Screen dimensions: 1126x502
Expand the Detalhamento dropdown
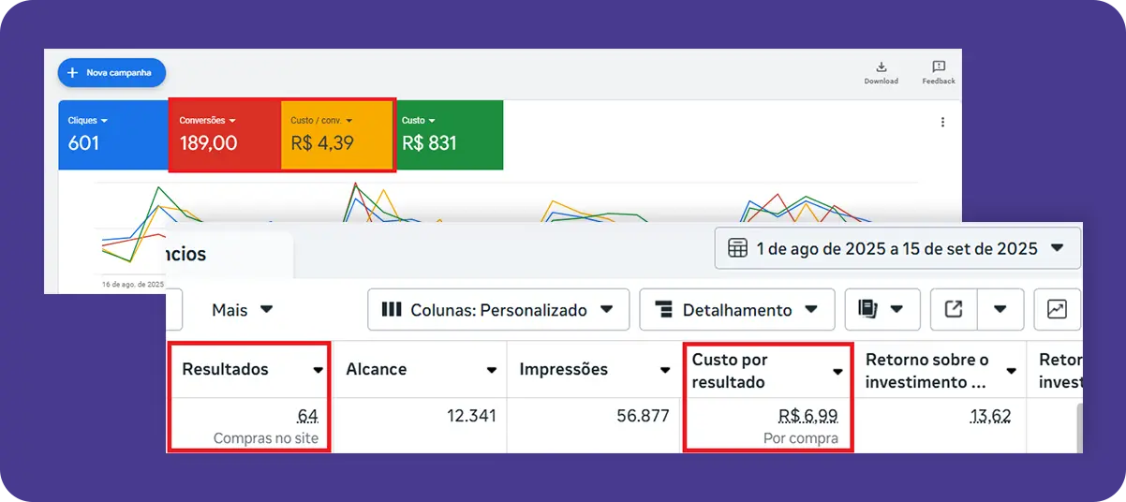click(x=736, y=310)
